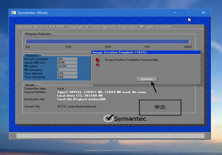Viewport: 222px width, 155px height.
Task: Click the Progress Indicator group label
Action: pos(38,34)
